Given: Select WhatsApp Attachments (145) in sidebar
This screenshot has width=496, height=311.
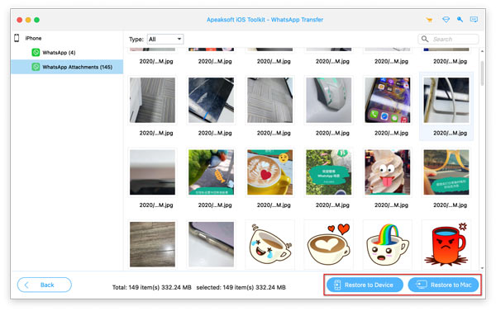Looking at the screenshot, I should tap(67, 67).
